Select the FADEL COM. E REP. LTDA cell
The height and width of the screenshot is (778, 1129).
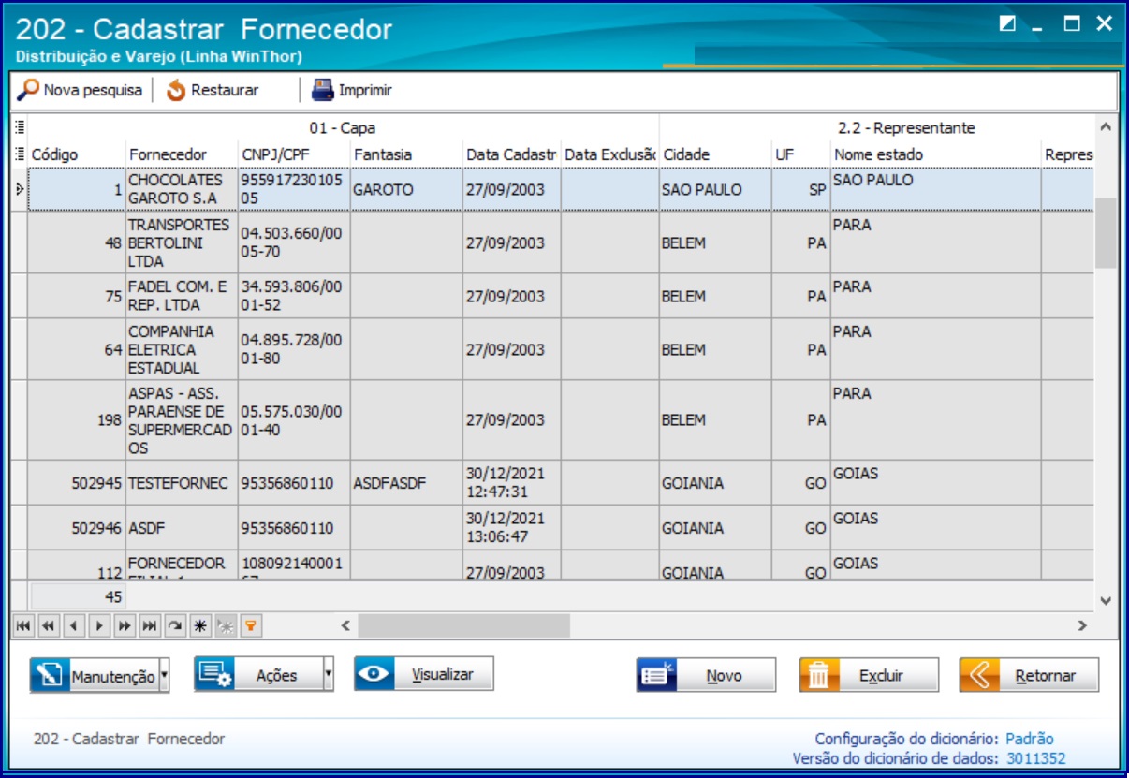pyautogui.click(x=182, y=296)
